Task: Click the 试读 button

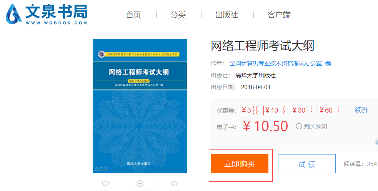Action: [x=306, y=164]
